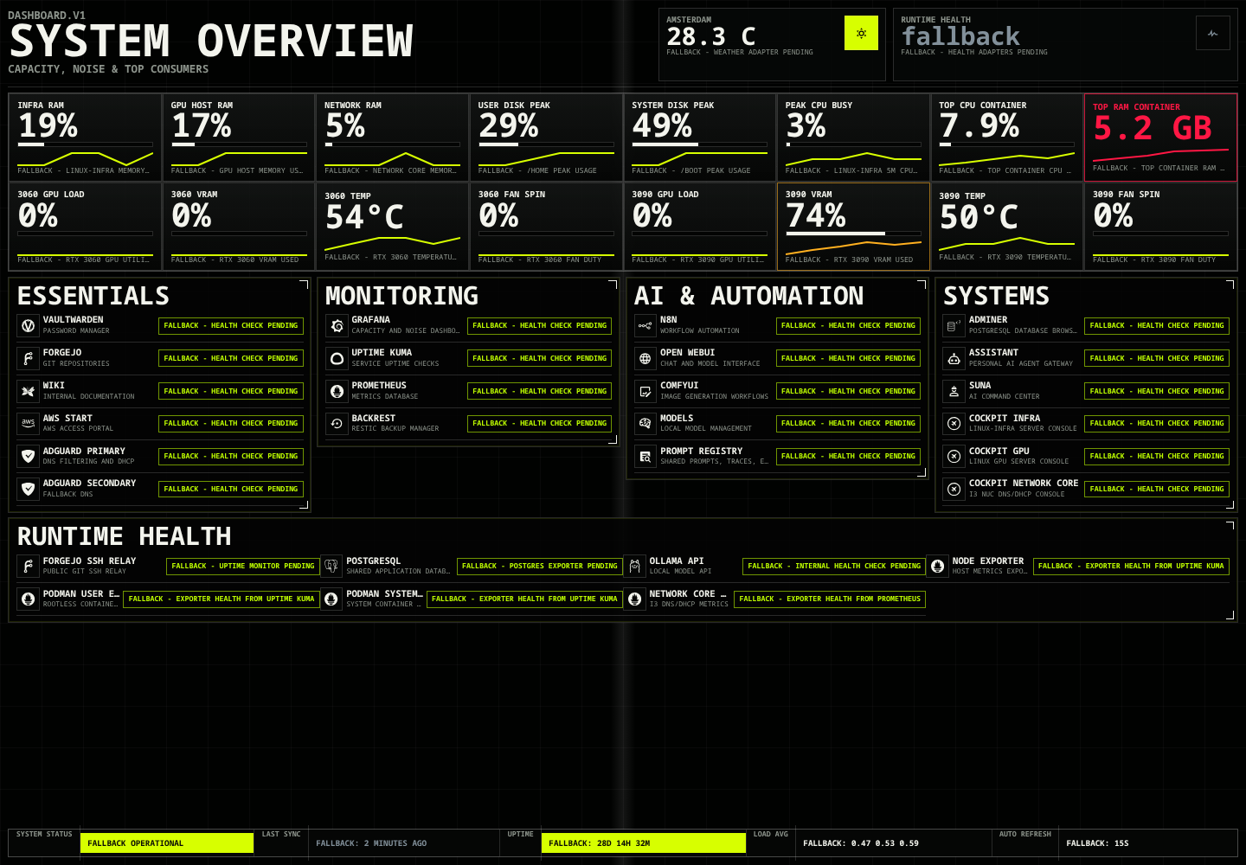
Task: Open the Top RAM Container 5.2 GB card
Action: [1160, 138]
